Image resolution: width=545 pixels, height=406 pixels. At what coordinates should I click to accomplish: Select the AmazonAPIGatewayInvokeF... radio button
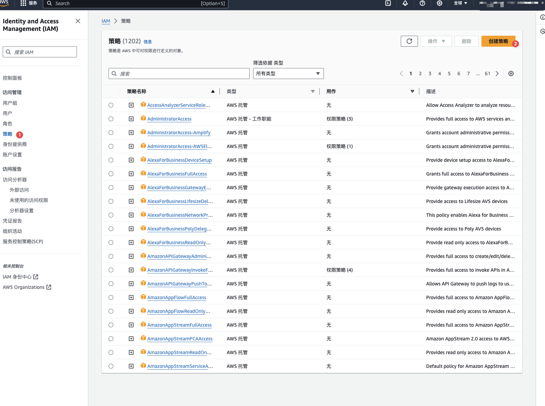point(111,270)
